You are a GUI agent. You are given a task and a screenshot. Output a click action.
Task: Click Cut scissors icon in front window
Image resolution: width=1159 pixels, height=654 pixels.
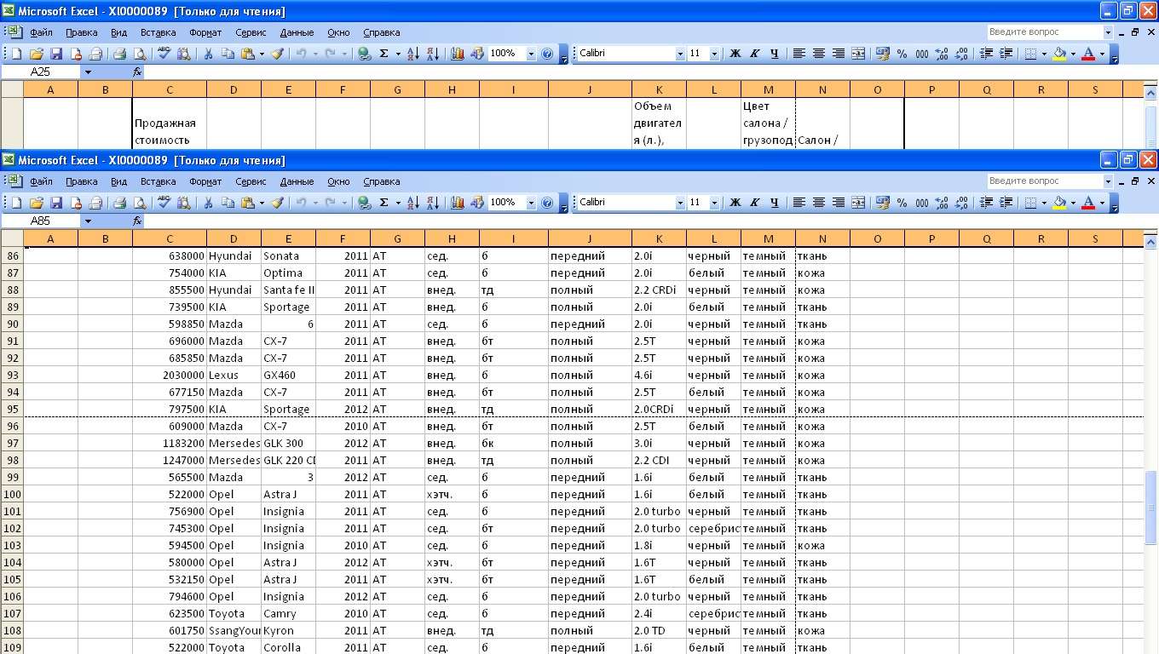(208, 203)
